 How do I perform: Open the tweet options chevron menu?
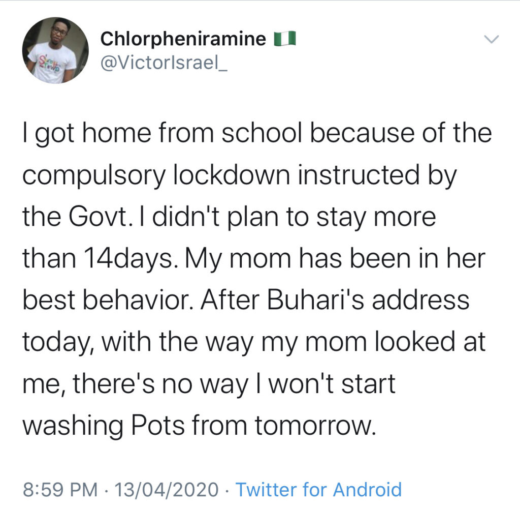tap(492, 39)
